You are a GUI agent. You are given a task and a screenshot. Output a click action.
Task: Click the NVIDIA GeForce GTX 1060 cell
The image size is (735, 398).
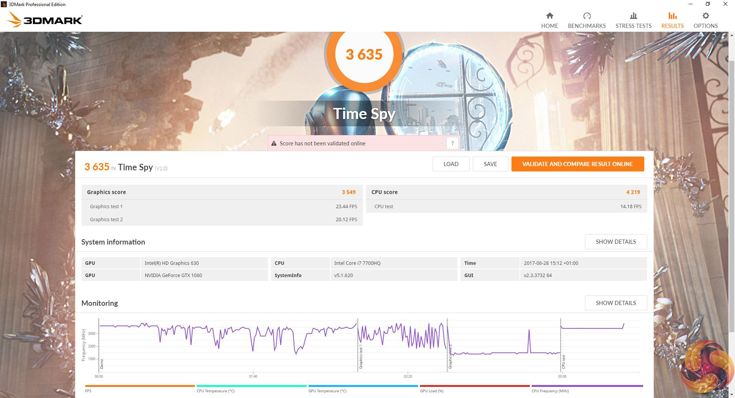[x=204, y=275]
